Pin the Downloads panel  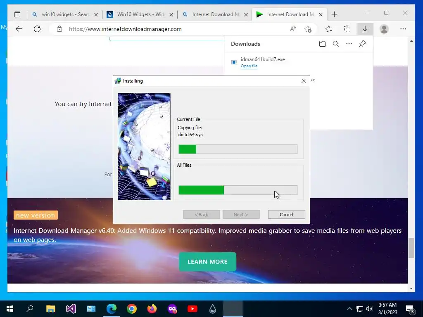click(x=362, y=43)
